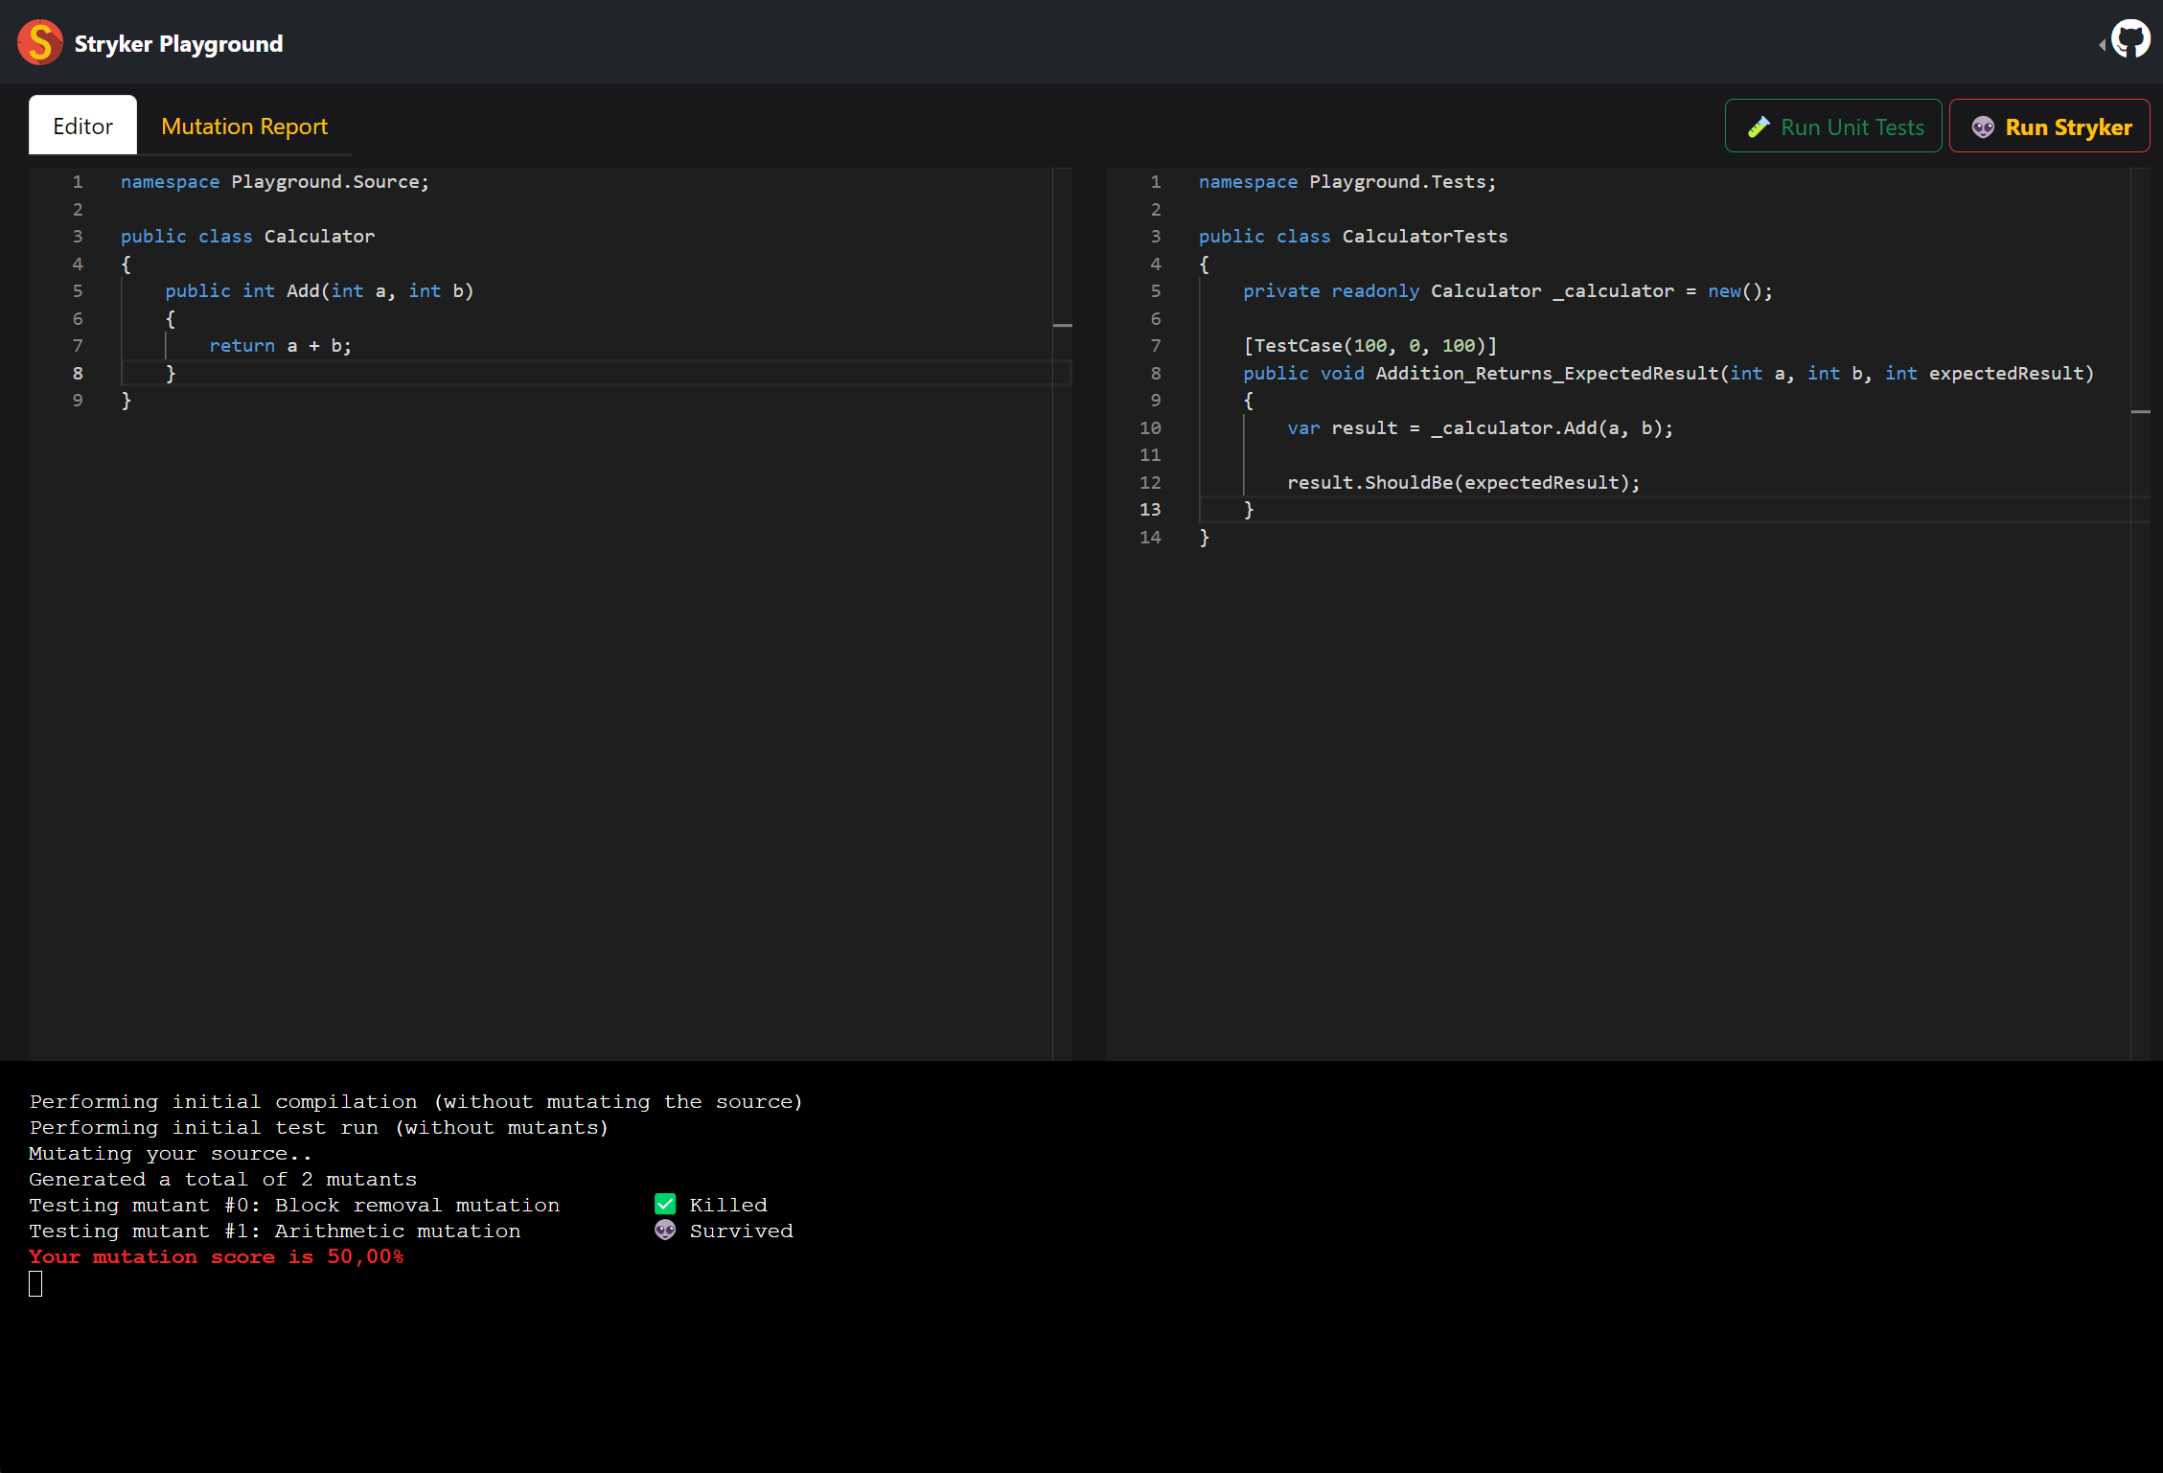The image size is (2163, 1473).
Task: Click 'namespace Playground.Tests;' line
Action: click(x=1347, y=182)
